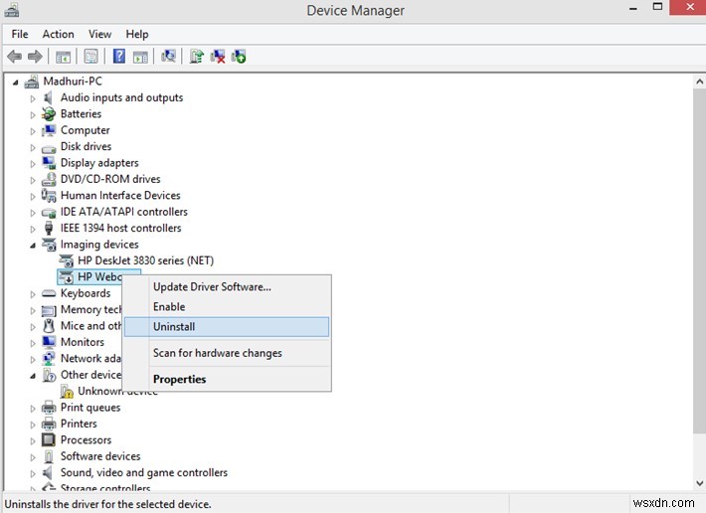Screen dimensions: 706x513
Task: Open the View menu in menu bar
Action: point(99,34)
